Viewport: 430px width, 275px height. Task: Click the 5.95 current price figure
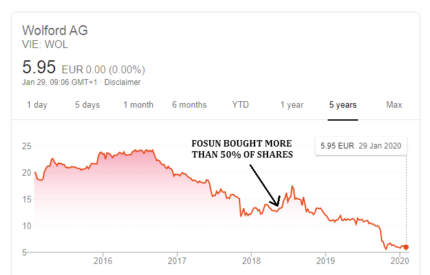click(x=39, y=67)
